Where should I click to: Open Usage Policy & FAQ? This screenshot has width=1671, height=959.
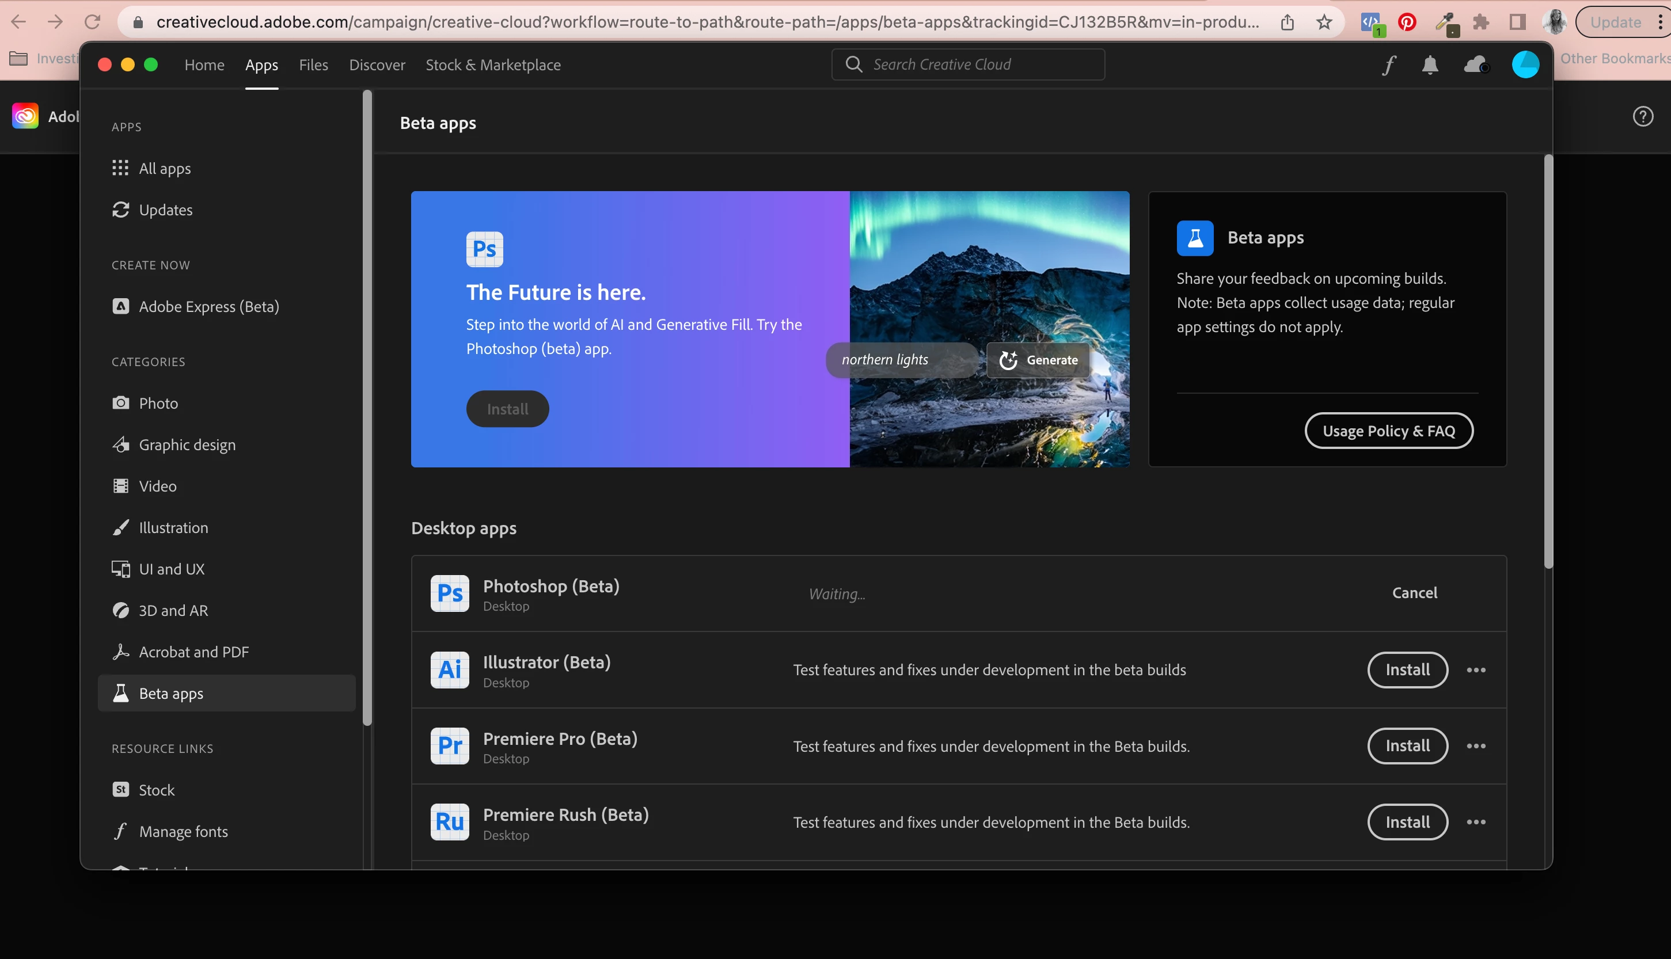[1388, 431]
